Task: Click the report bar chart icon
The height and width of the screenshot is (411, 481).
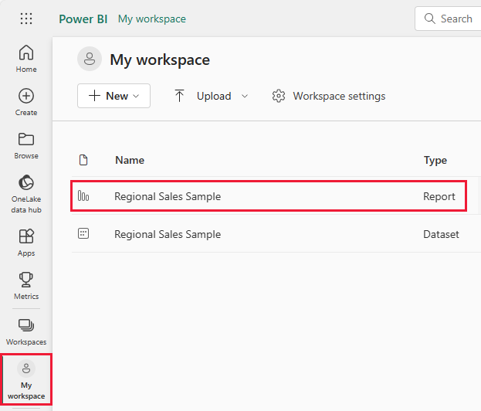Action: pyautogui.click(x=83, y=195)
